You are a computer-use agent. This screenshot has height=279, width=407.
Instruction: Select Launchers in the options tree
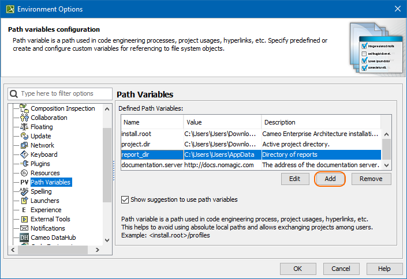coord(45,201)
